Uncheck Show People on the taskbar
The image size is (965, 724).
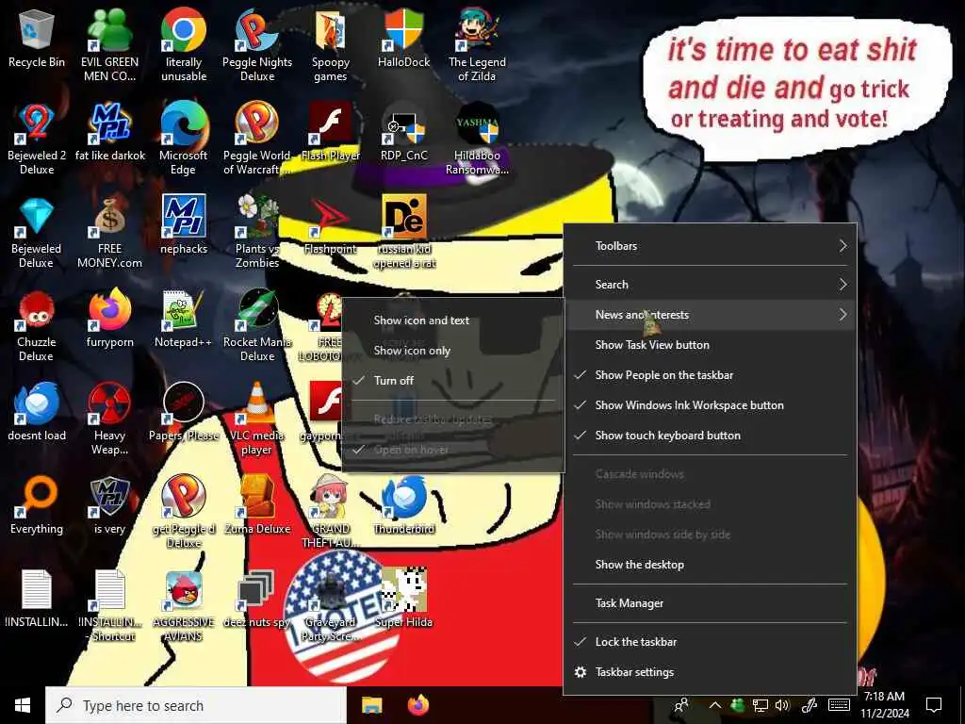point(711,375)
